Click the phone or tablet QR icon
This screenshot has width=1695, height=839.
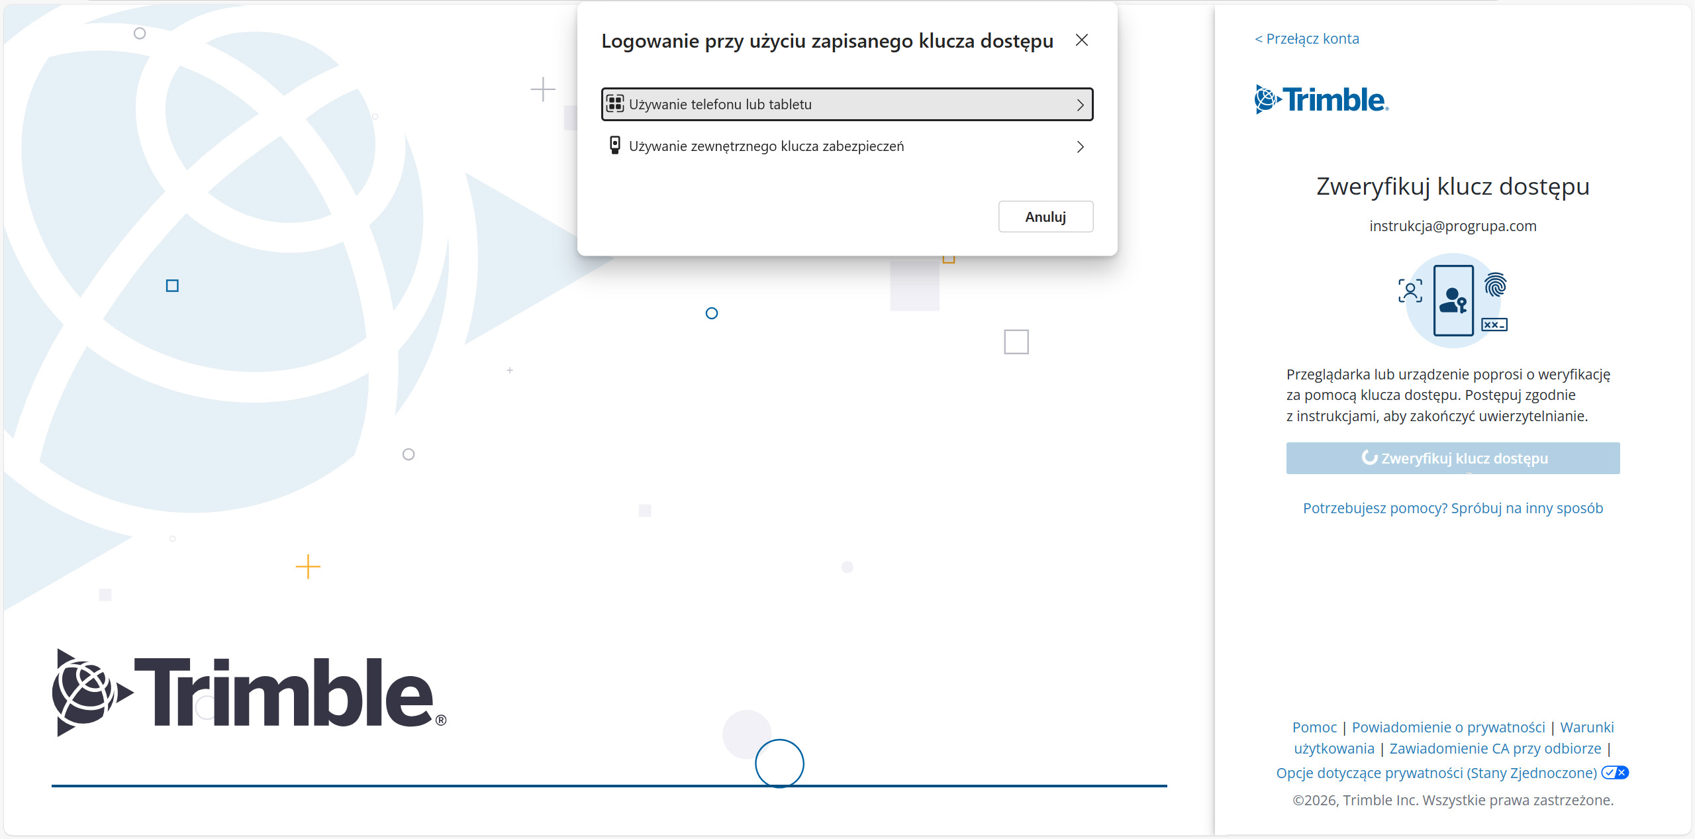[615, 104]
